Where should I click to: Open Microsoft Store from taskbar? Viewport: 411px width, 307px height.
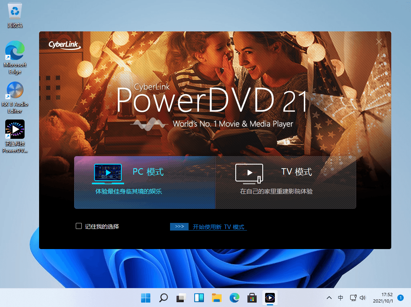click(252, 298)
